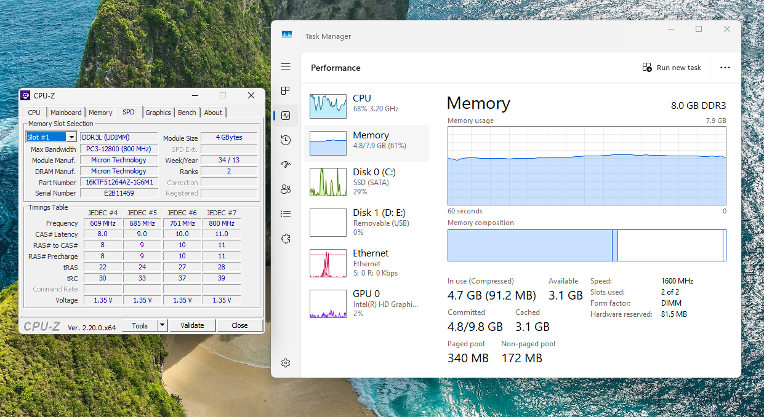Click In use value 4.7 GB (91.2 MB)
The height and width of the screenshot is (417, 764).
[492, 295]
